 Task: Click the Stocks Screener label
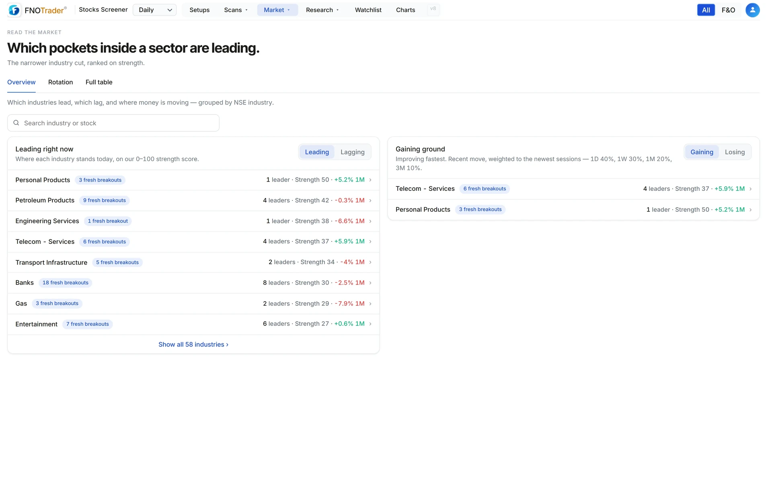[103, 10]
